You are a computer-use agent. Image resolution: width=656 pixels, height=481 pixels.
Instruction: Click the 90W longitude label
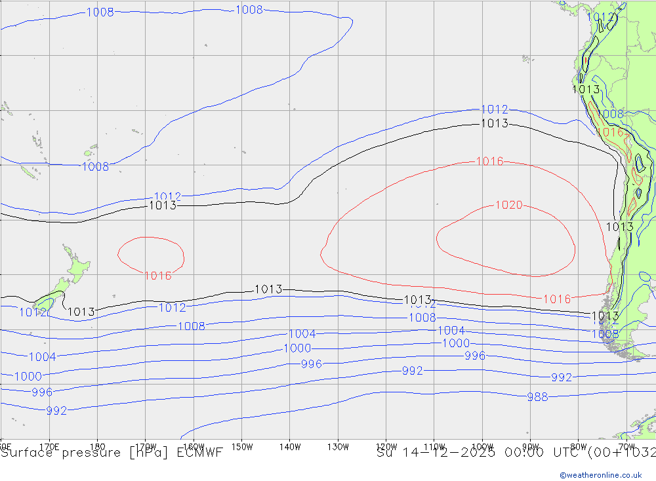coord(531,447)
